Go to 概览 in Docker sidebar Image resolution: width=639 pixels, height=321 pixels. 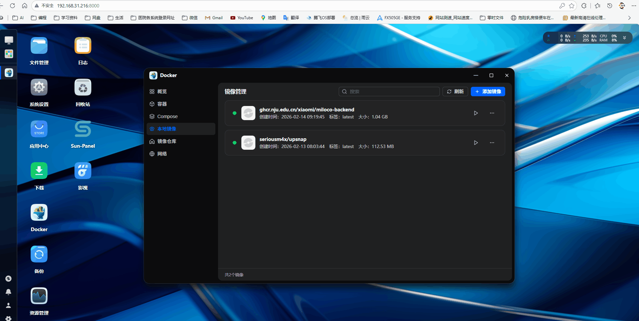click(x=181, y=92)
